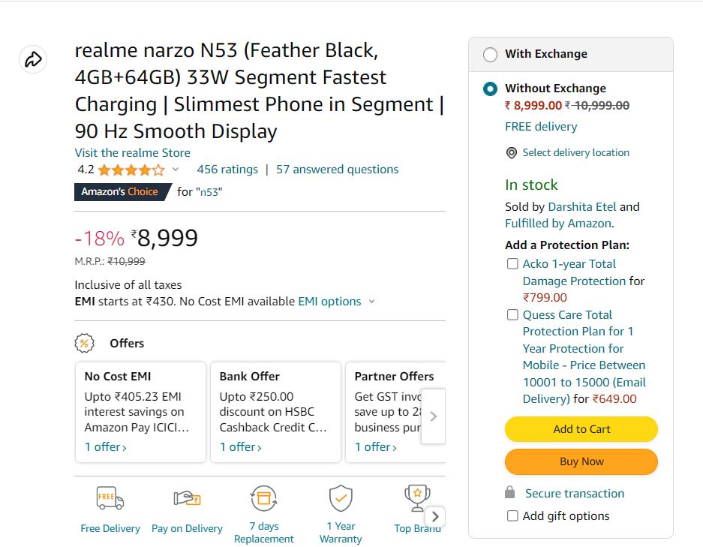Viewport: 703px width, 547px height.
Task: Select the With Exchange radio option
Action: click(490, 55)
